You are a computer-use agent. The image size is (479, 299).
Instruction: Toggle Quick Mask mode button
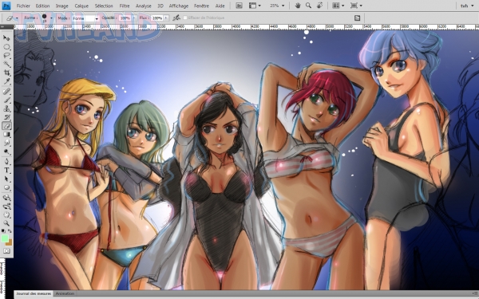[6, 251]
